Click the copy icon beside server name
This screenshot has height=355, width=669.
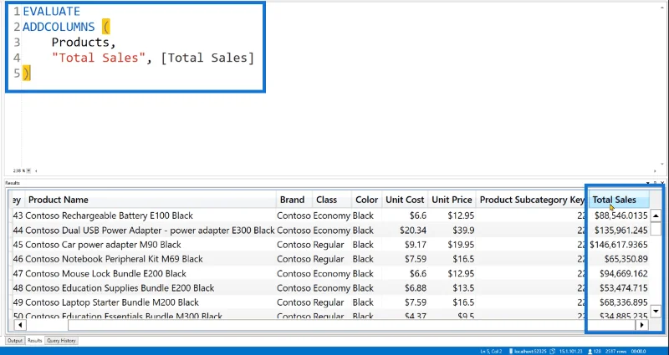(x=552, y=351)
